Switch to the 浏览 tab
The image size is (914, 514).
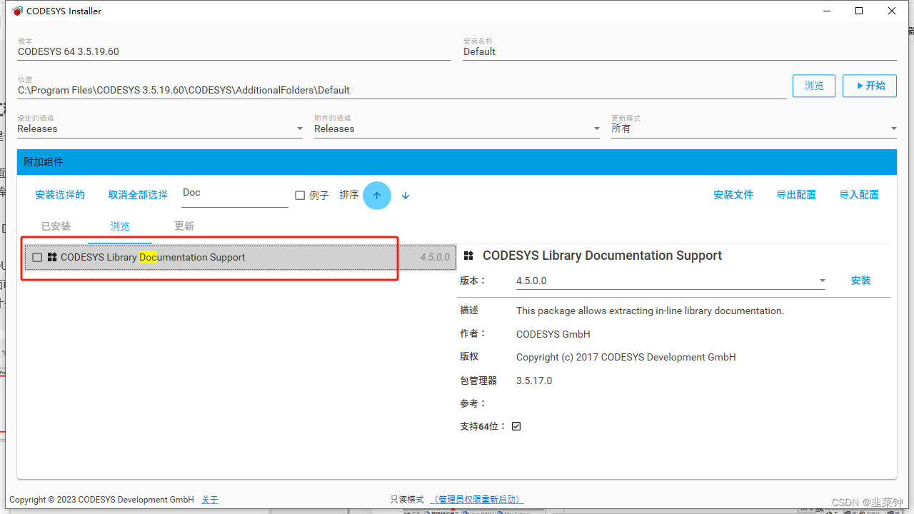click(x=120, y=226)
